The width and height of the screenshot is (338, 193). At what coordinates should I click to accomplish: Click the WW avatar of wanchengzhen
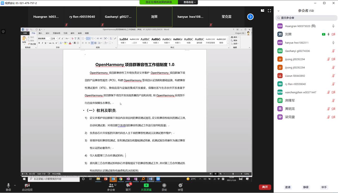[280, 92]
